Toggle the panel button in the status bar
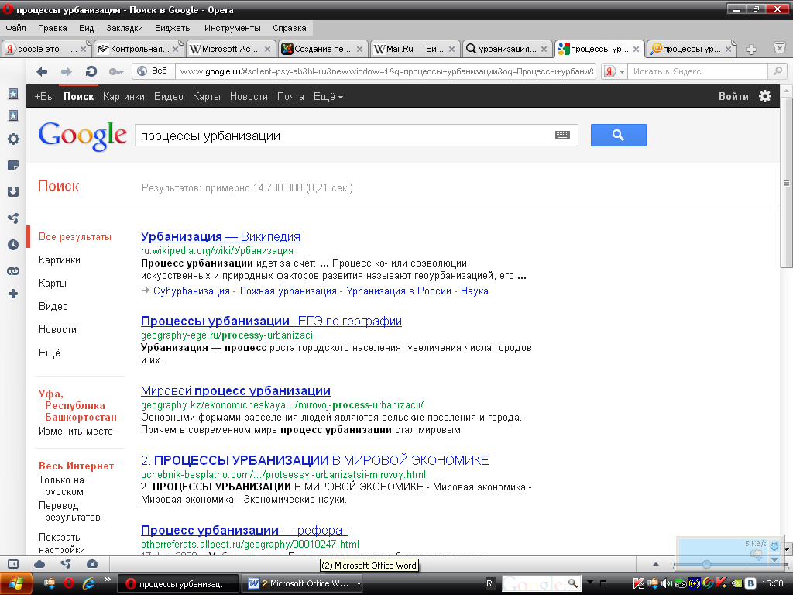 (13, 564)
